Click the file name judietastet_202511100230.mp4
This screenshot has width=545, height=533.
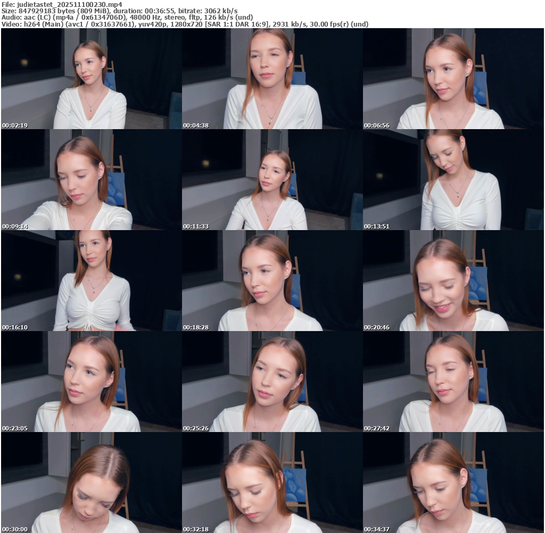[70, 4]
